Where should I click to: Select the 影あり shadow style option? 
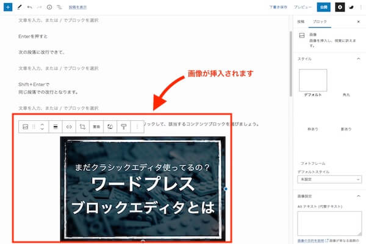click(x=346, y=129)
